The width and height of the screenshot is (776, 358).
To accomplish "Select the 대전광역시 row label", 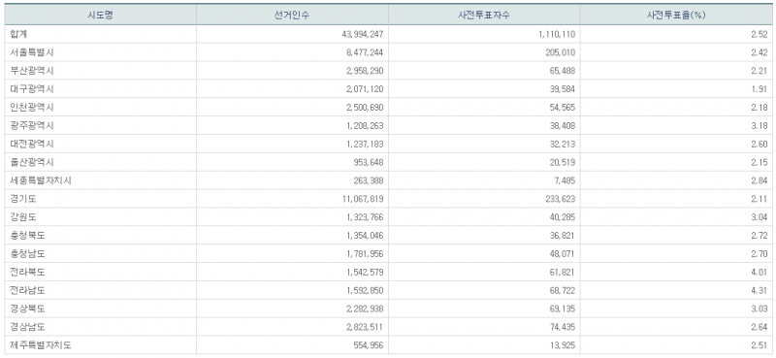I will tap(32, 145).
